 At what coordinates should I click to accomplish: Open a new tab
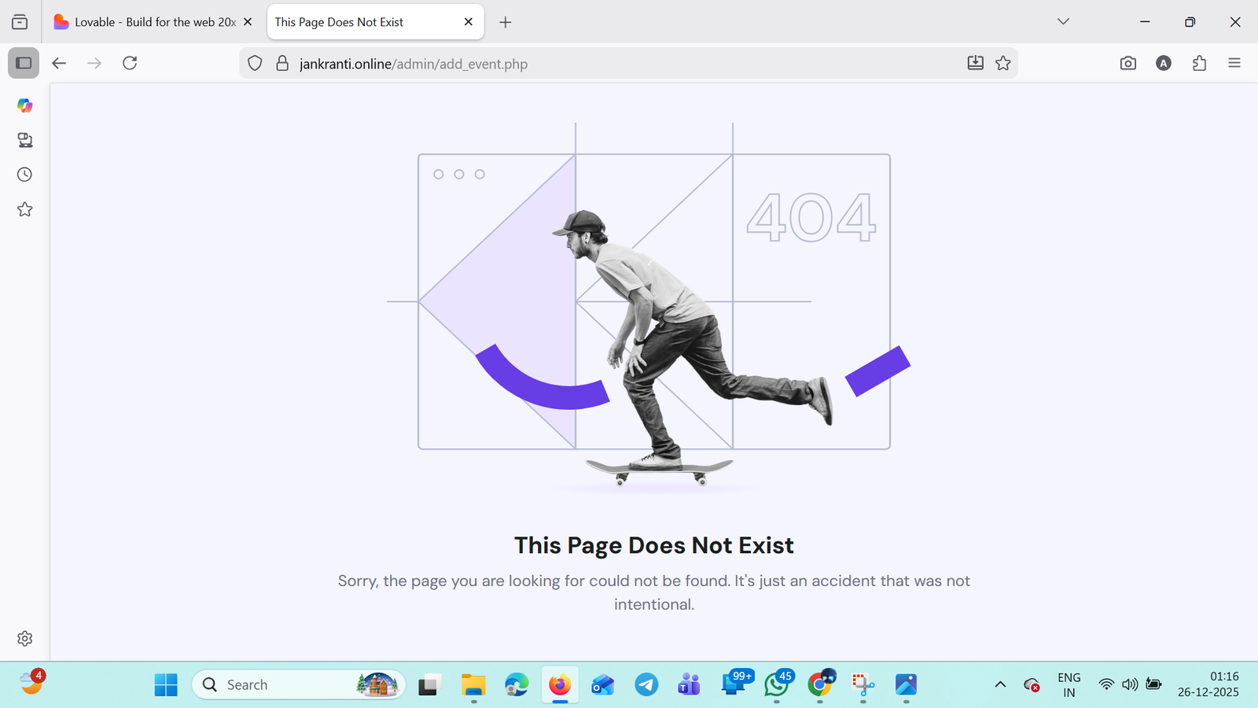[x=506, y=22]
